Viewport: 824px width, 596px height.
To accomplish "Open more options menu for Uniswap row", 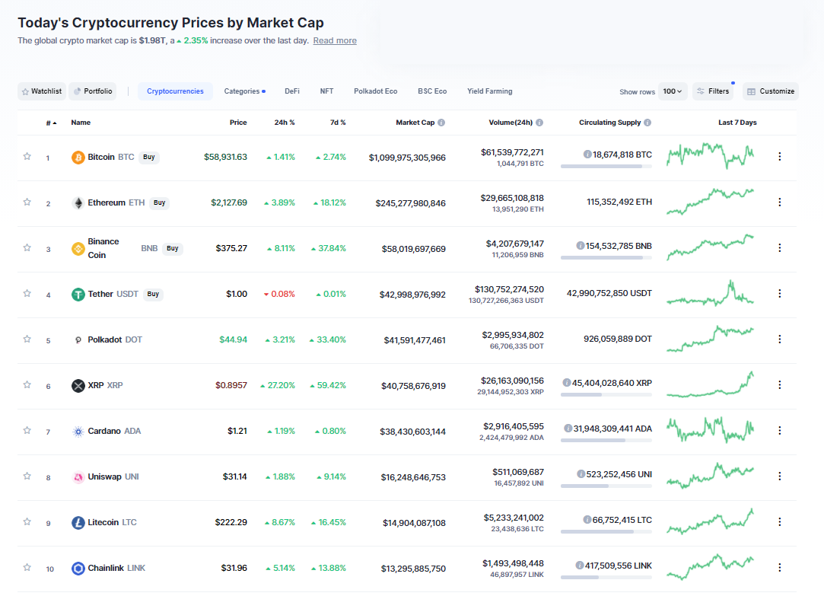I will pos(779,476).
